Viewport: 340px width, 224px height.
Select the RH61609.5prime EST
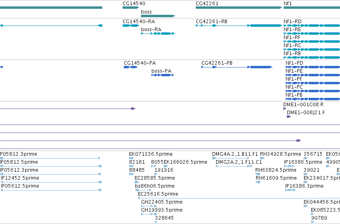click(258, 182)
